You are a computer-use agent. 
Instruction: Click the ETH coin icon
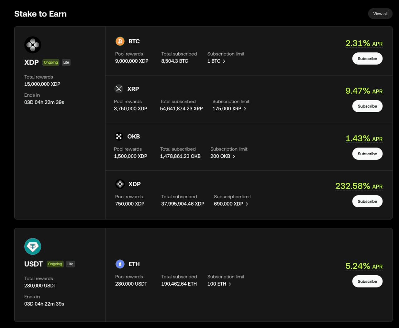[120, 264]
